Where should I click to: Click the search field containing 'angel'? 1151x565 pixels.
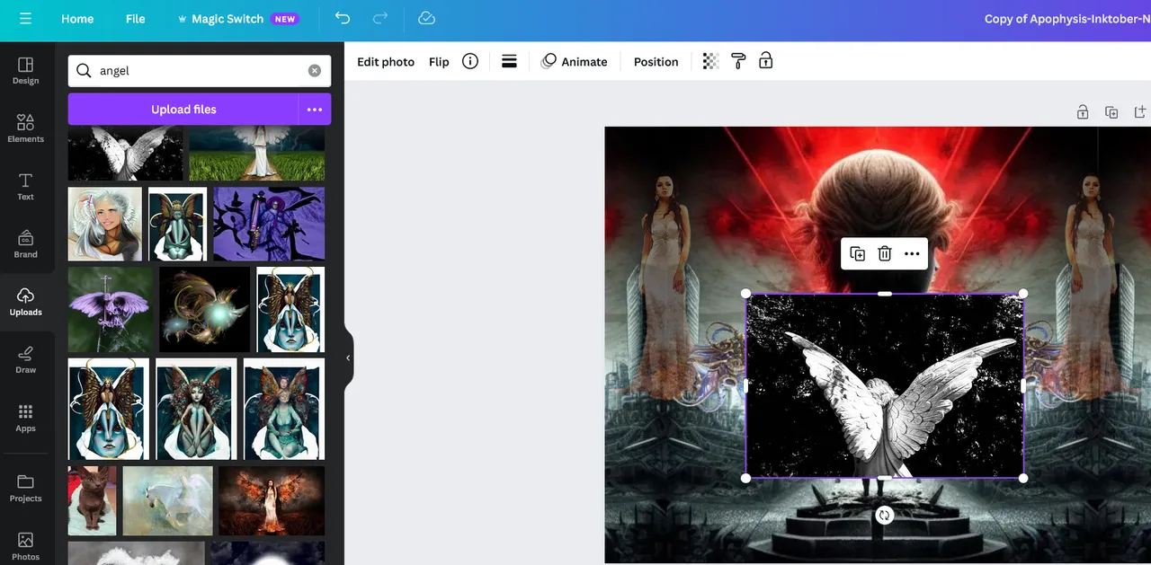(200, 71)
